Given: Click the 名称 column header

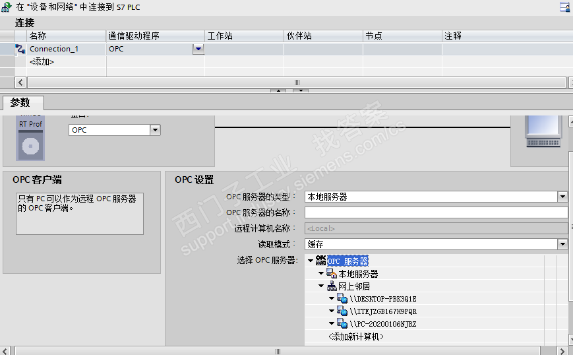Looking at the screenshot, I should click(x=66, y=36).
